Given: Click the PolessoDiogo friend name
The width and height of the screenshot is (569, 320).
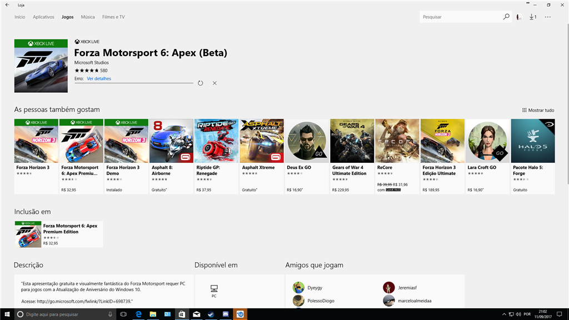Looking at the screenshot, I should (321, 301).
